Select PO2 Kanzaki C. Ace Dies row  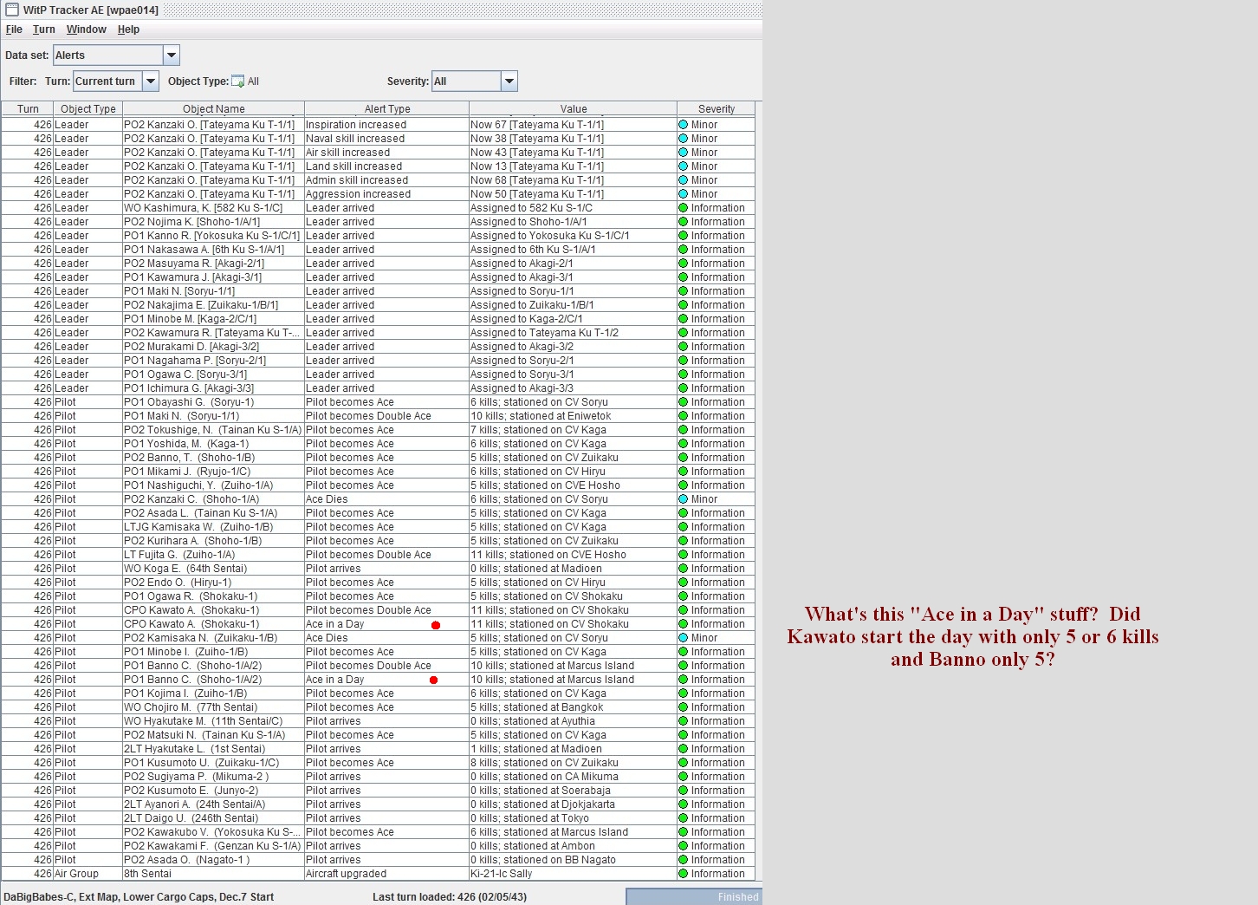click(378, 499)
